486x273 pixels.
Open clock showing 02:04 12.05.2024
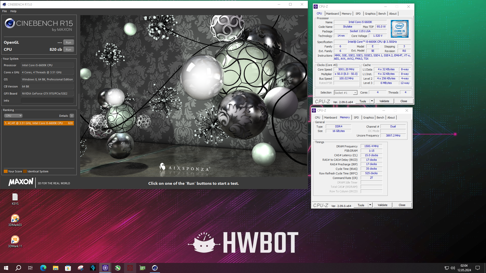click(464, 268)
